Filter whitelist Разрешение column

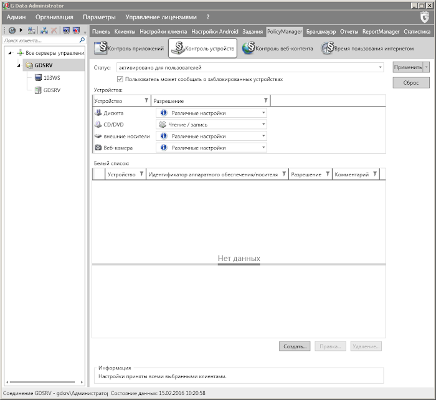coord(328,174)
